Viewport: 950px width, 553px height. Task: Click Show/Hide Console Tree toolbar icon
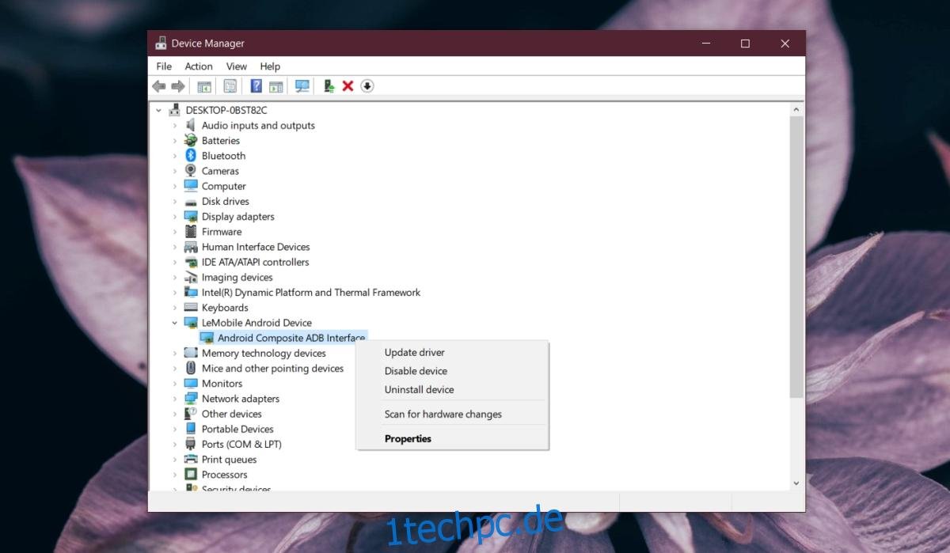204,86
